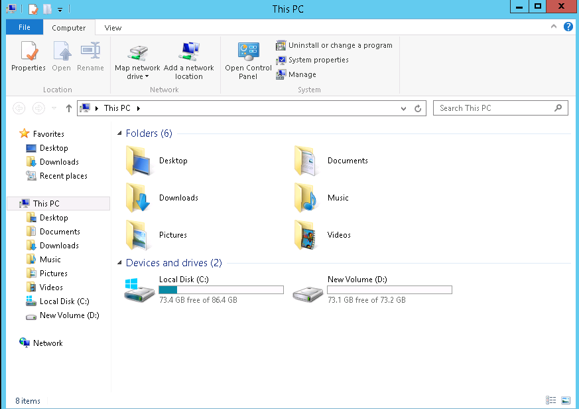Go forward with the Forward arrow button
The height and width of the screenshot is (409, 579).
38,108
